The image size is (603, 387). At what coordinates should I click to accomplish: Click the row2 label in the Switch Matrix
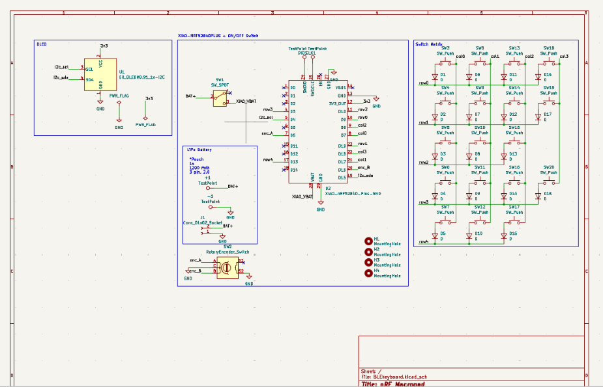click(424, 163)
